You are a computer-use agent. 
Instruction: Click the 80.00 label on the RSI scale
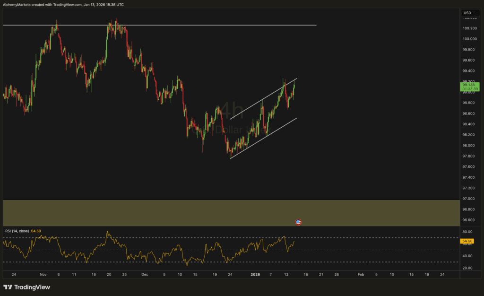click(467, 232)
